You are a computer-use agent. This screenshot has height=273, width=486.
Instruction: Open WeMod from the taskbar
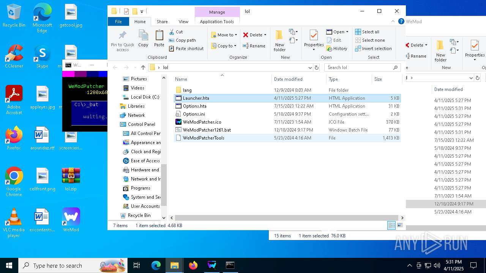(211, 265)
